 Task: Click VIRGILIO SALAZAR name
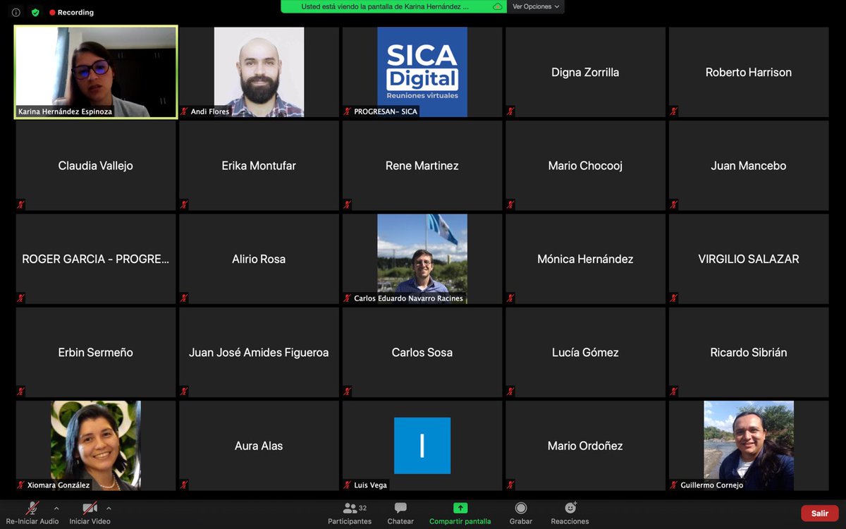click(x=749, y=259)
